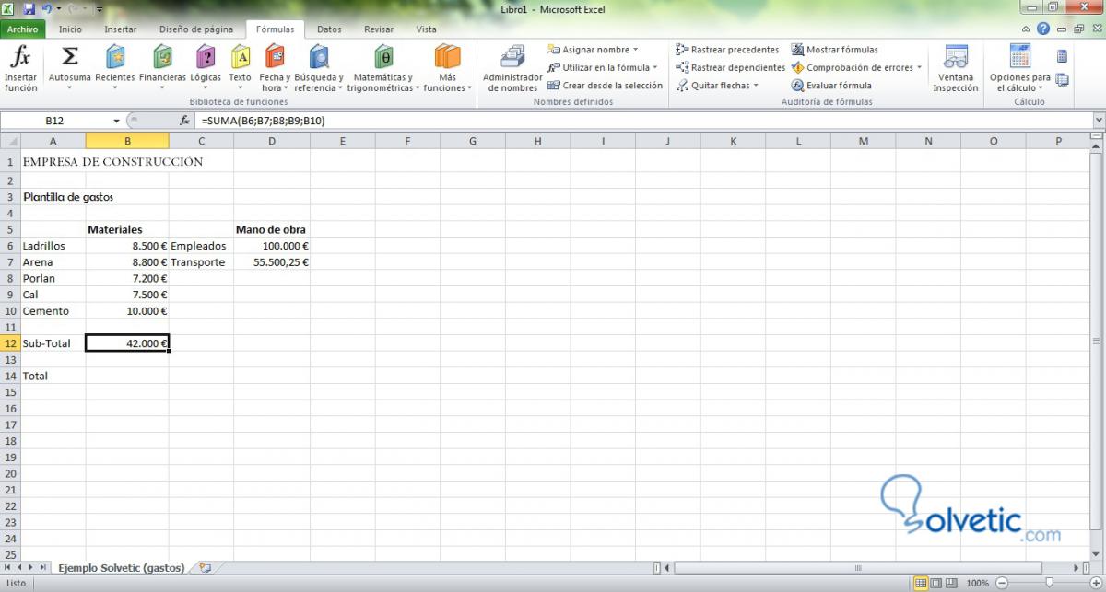Click Evaluar fórmula
Screen dimensions: 1106x592
pos(830,86)
